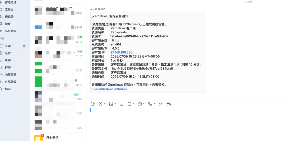Click the 单聊 person icon

click(x=1, y=60)
